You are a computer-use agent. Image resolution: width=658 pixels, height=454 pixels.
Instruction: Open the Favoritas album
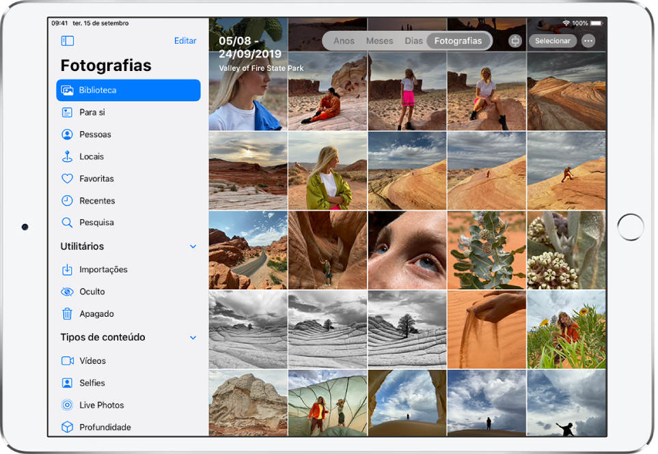[128, 179]
